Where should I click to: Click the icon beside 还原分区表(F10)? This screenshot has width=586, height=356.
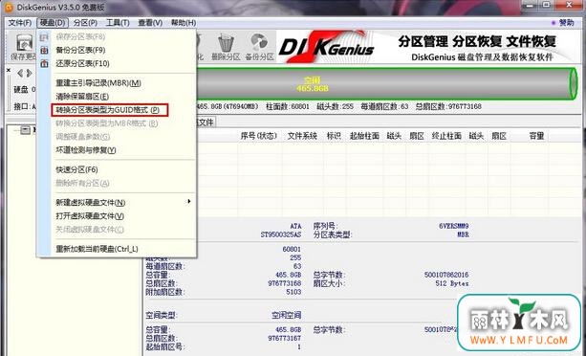tap(44, 63)
